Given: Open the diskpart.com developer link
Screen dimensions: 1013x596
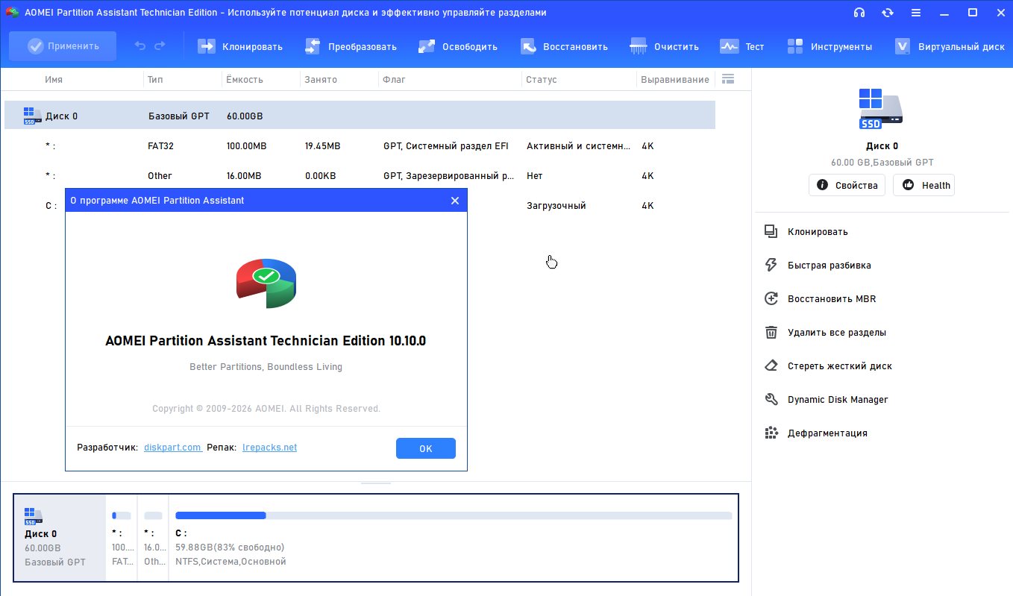Looking at the screenshot, I should click(x=172, y=448).
